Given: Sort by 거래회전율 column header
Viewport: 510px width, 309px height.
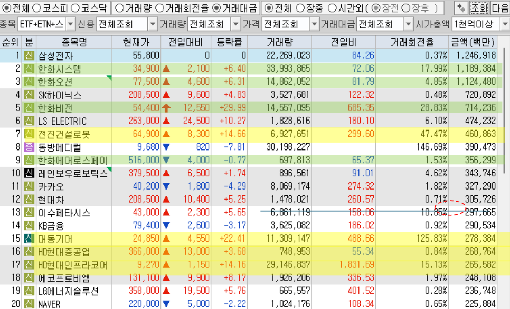Looking at the screenshot, I should tap(412, 42).
